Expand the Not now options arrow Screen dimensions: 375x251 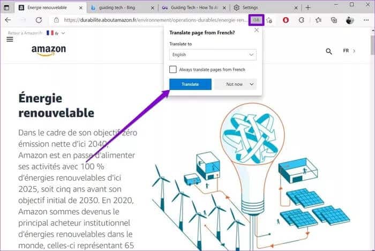point(252,84)
